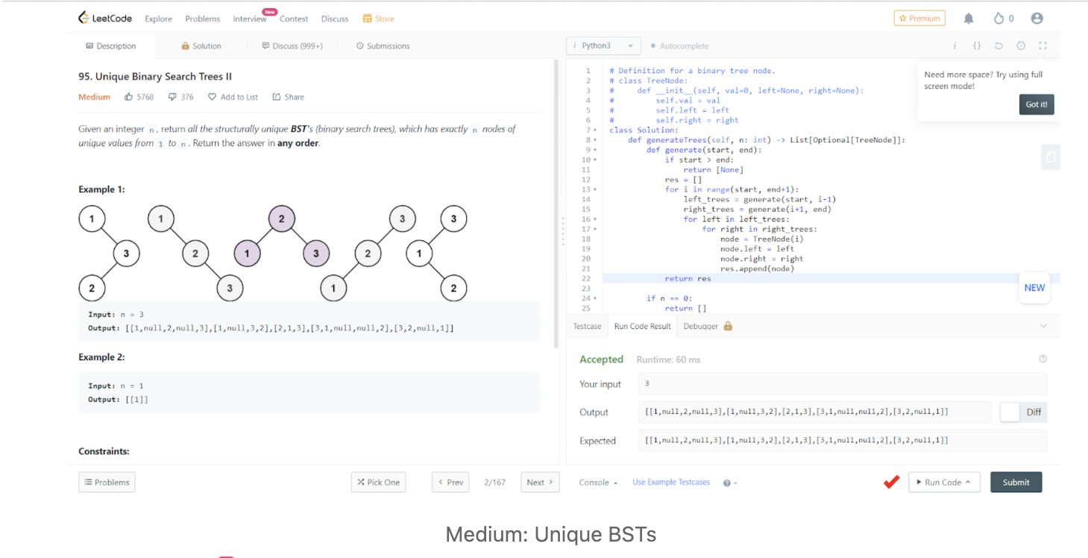
Task: Open editor settings gear icon
Action: click(1021, 46)
